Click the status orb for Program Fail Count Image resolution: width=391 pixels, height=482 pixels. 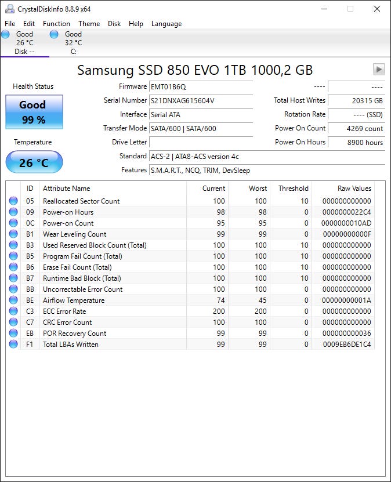[x=13, y=256]
